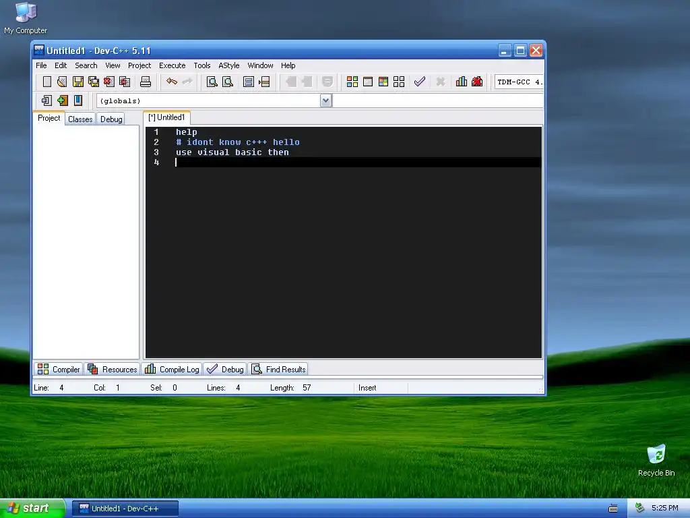The width and height of the screenshot is (690, 518).
Task: Undo the last edit with the arrow icon
Action: (172, 82)
